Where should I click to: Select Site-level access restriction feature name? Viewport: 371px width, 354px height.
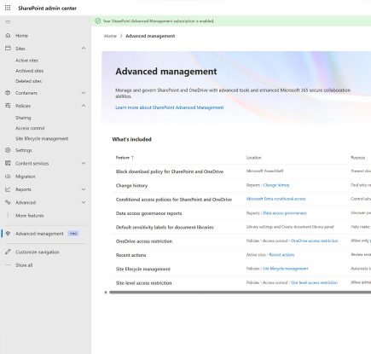point(143,283)
